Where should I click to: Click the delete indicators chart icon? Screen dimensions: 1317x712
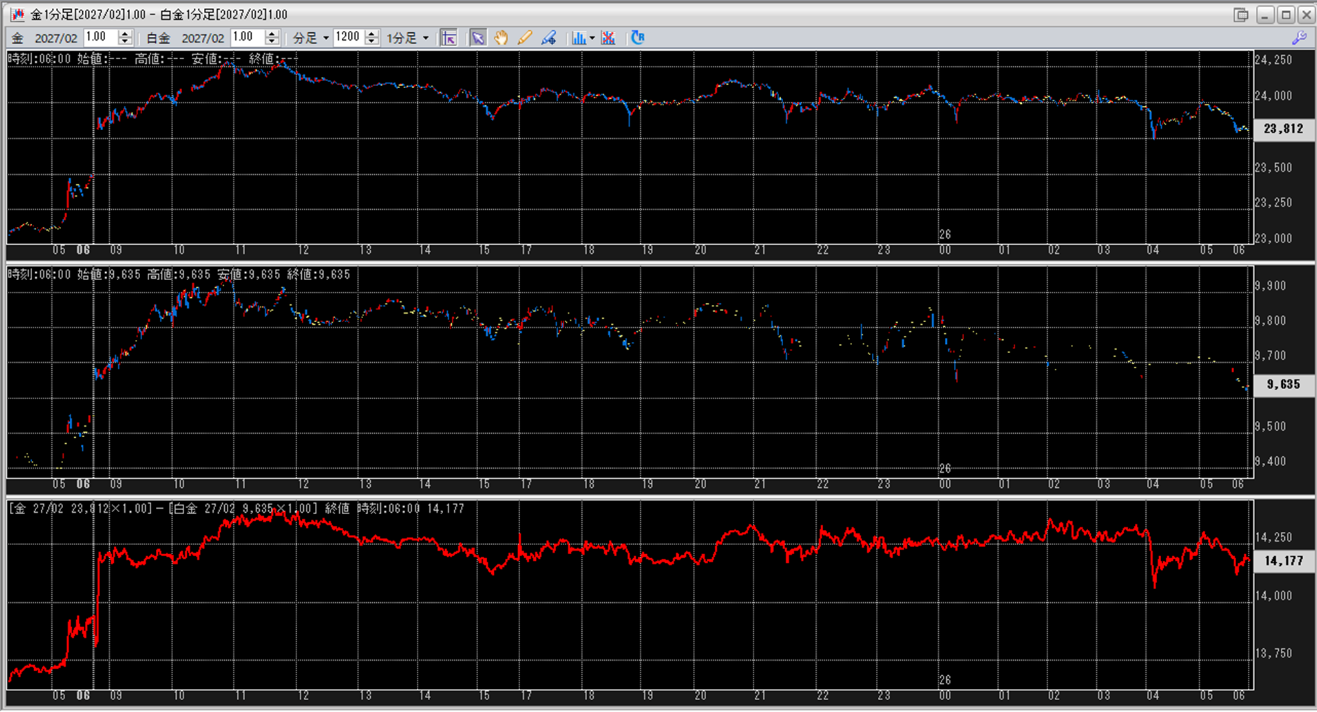tap(608, 37)
